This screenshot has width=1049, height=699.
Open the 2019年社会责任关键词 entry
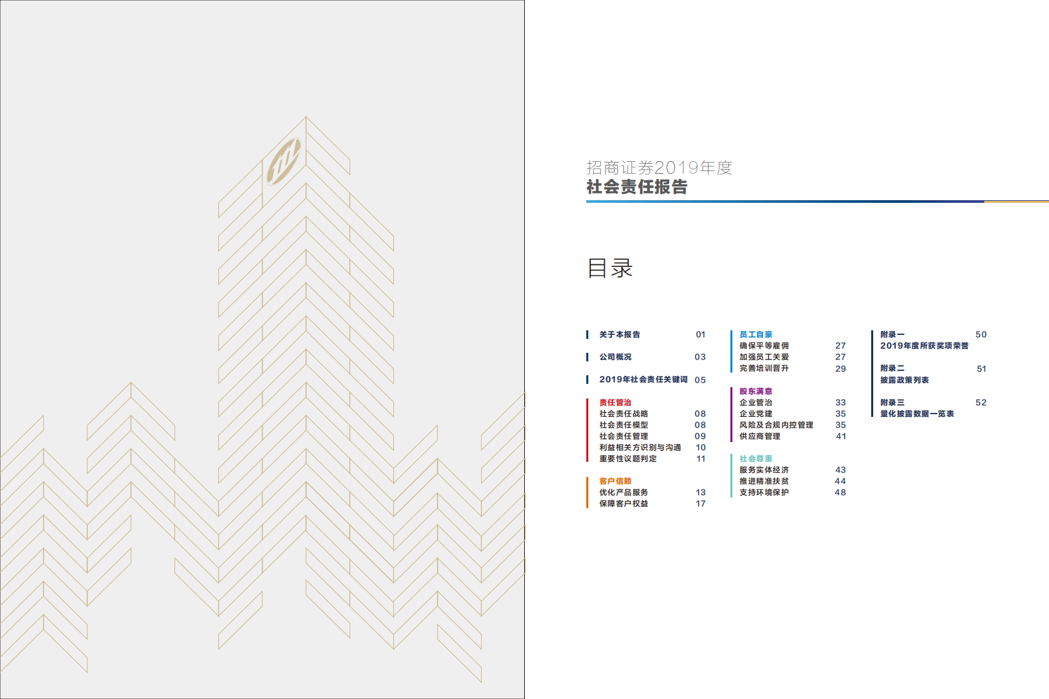[644, 379]
